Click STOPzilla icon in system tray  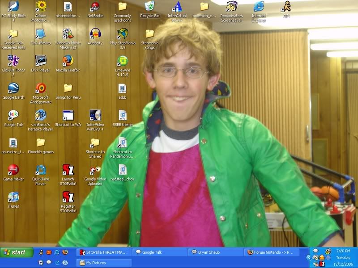coord(322,264)
